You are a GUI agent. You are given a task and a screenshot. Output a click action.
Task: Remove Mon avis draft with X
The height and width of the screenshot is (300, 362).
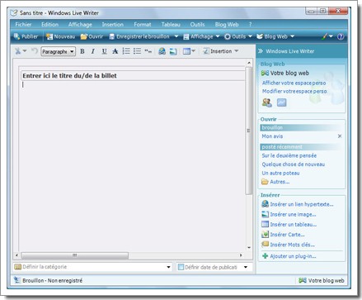click(x=340, y=136)
